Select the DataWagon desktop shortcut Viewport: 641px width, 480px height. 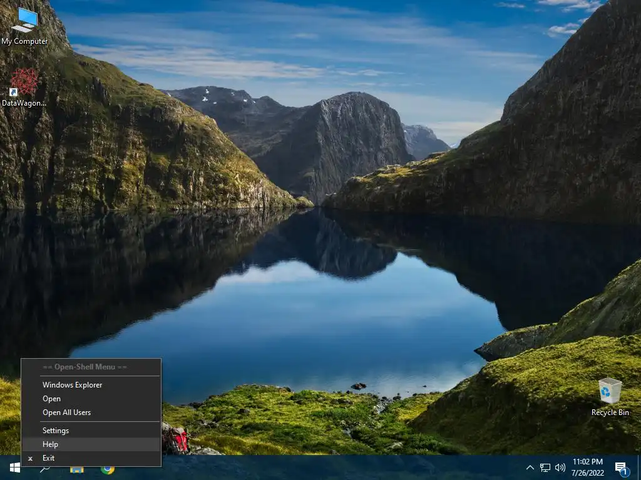[x=24, y=87]
